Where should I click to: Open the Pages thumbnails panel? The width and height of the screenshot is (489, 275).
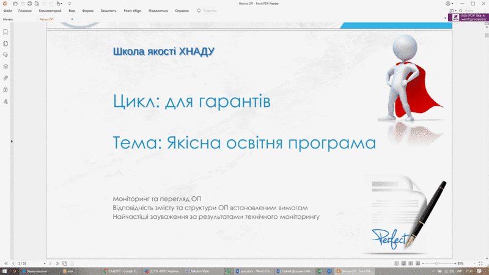(6, 43)
